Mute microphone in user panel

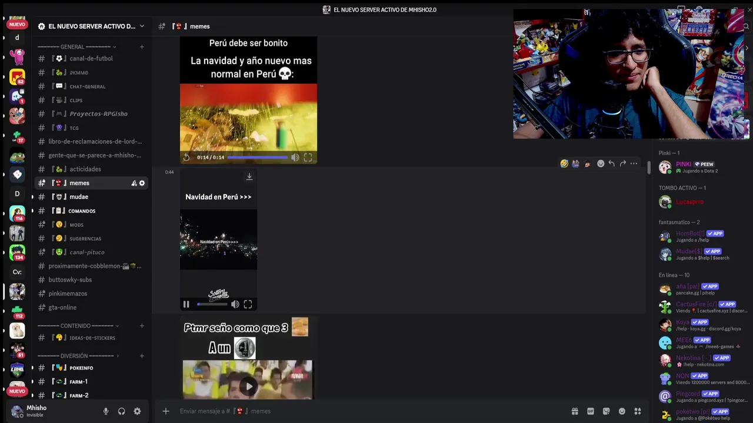(106, 411)
